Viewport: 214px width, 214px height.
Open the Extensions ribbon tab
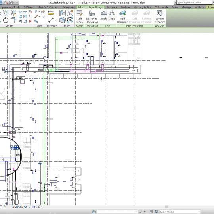tap(69, 7)
